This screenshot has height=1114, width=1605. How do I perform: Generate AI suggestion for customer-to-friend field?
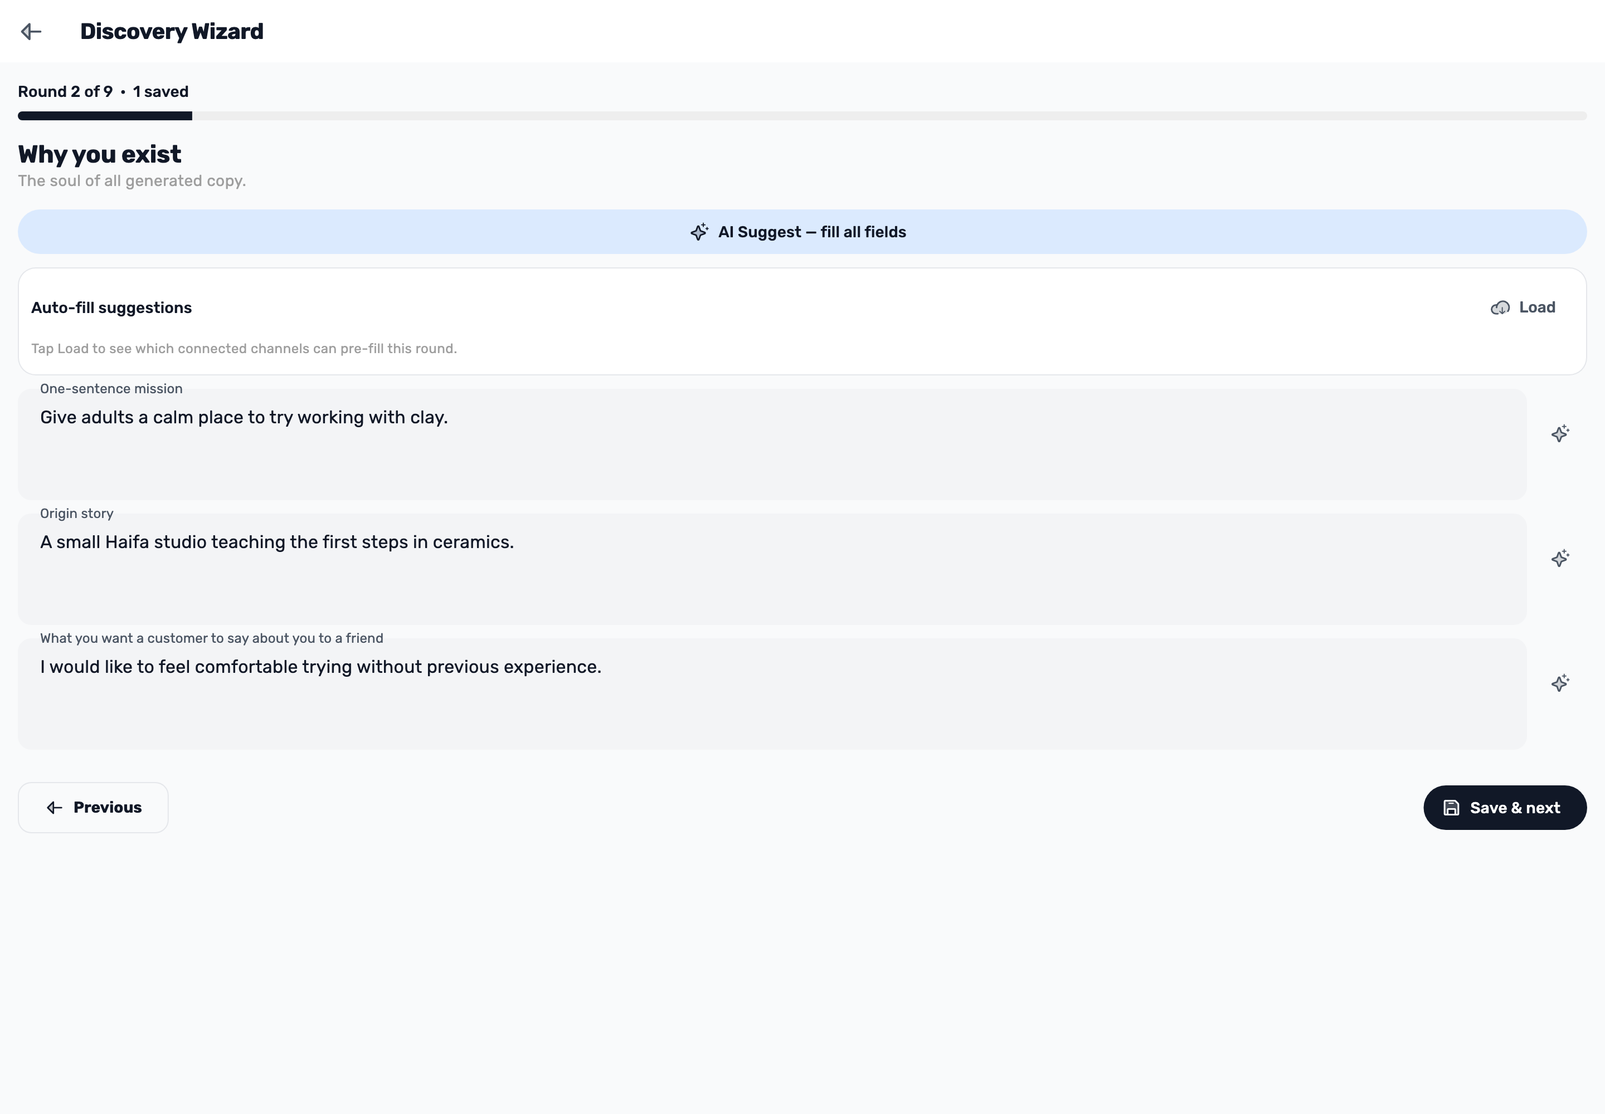(1560, 683)
